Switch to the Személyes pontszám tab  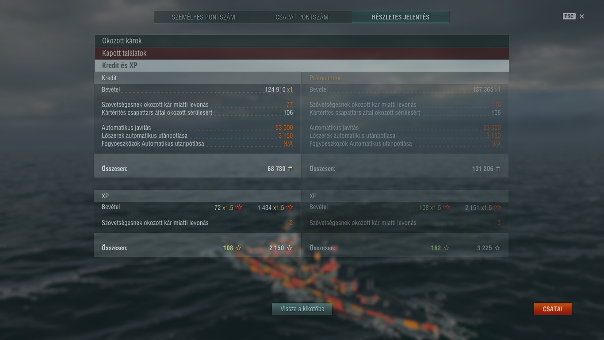click(x=203, y=17)
